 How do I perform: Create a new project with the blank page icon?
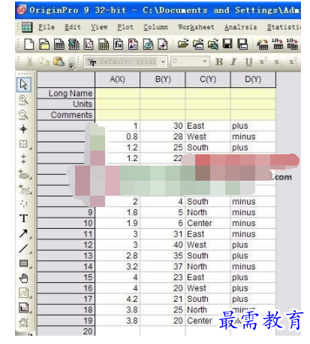29,44
